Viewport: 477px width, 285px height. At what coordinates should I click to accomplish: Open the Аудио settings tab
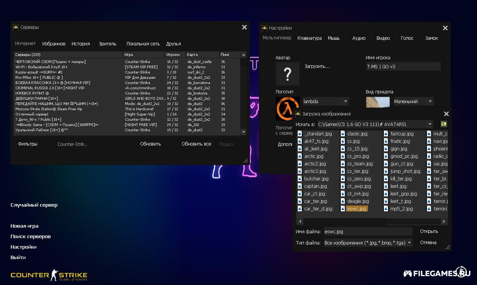pyautogui.click(x=359, y=38)
